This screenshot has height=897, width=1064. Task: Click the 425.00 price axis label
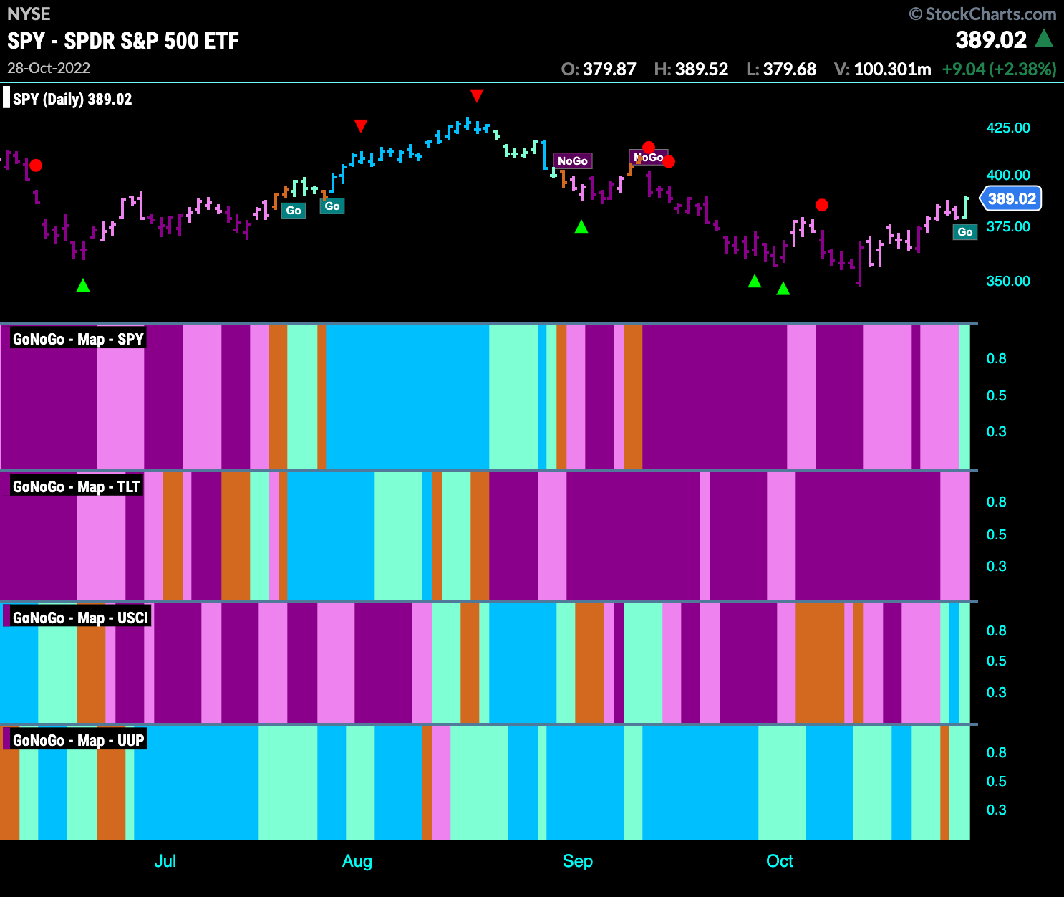pos(1008,128)
